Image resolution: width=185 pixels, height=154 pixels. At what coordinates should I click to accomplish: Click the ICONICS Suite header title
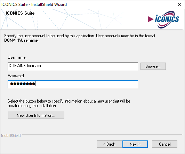pyautogui.click(x=20, y=13)
